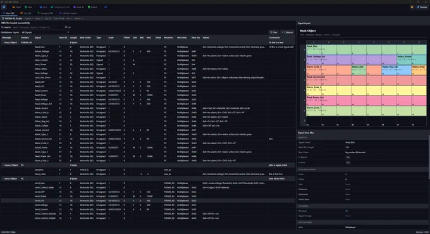Screen dimensions: 430x234
Task: Collapse the Query_Object message group
Action: click(x=3, y=165)
